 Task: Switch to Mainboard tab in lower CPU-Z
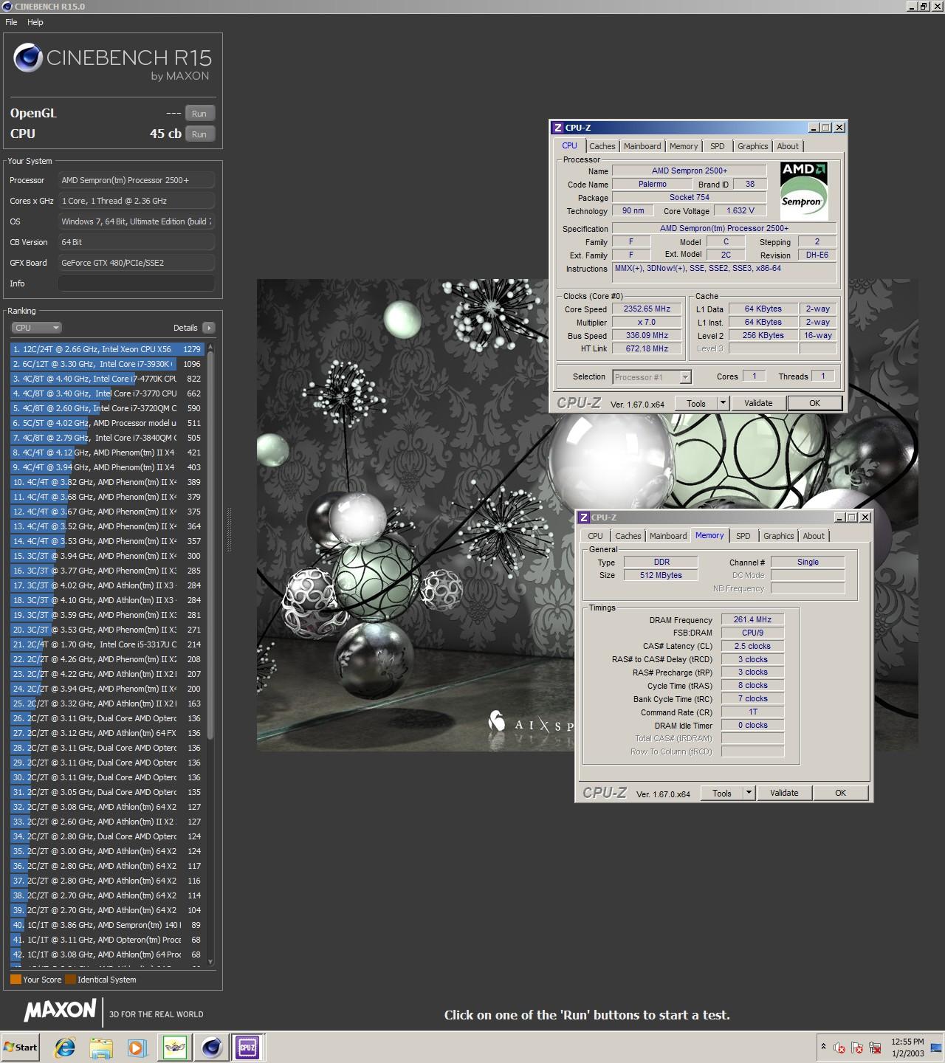coord(668,536)
